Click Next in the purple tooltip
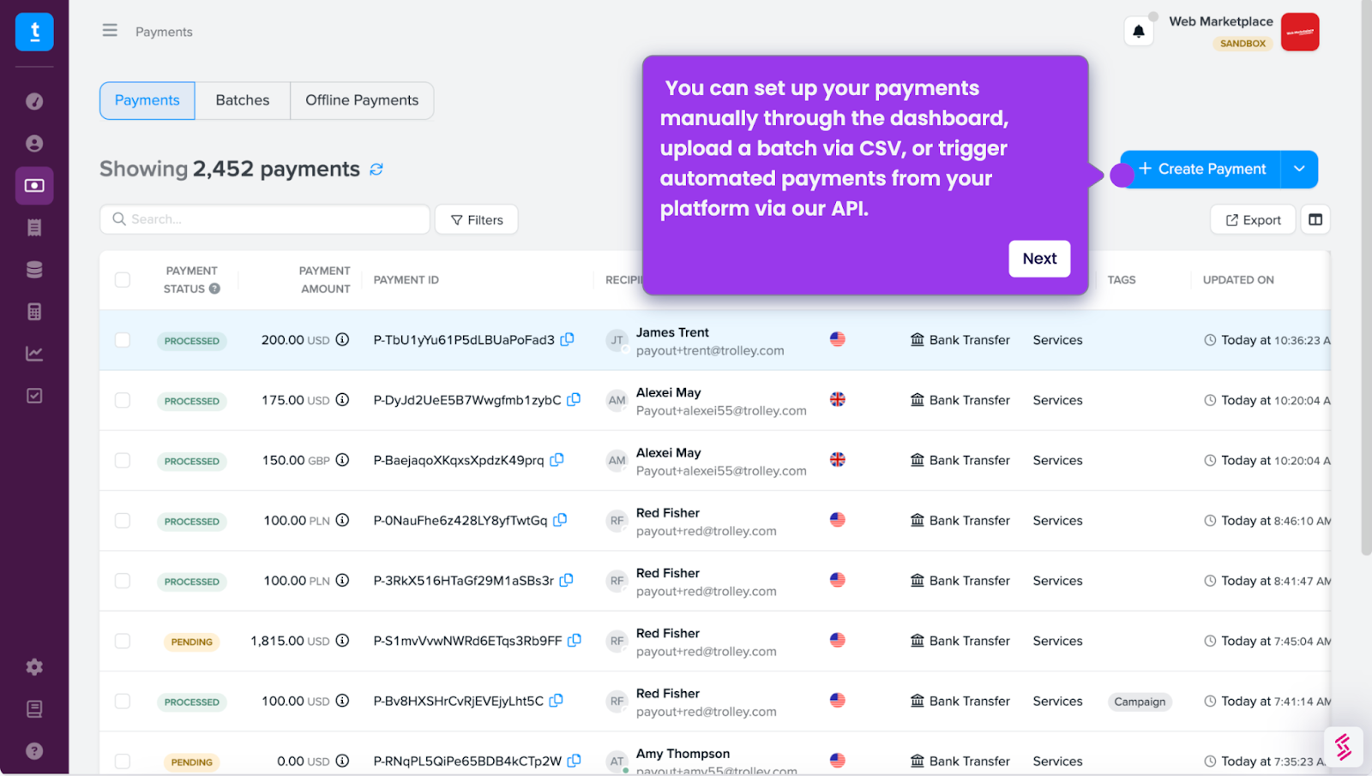Viewport: 1372px width, 776px height. [x=1039, y=259]
